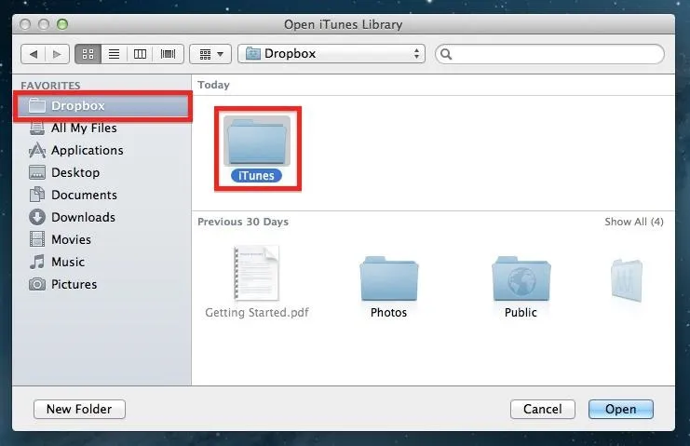Click the folder icon in the location popup
This screenshot has width=690, height=446.
[x=253, y=54]
